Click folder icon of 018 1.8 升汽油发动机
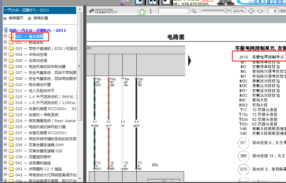 click(x=11, y=103)
